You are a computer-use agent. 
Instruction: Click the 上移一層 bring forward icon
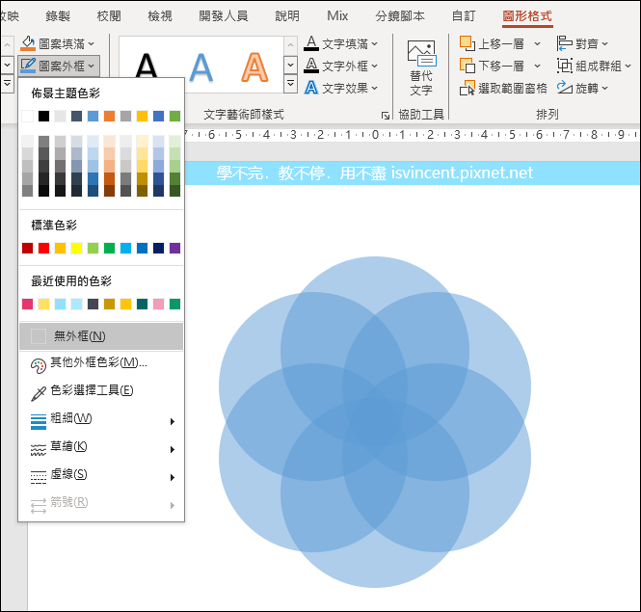[x=467, y=43]
